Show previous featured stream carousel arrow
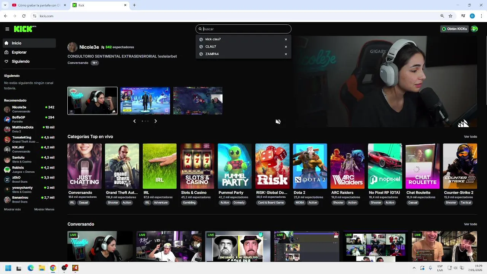This screenshot has width=487, height=274. click(x=134, y=121)
